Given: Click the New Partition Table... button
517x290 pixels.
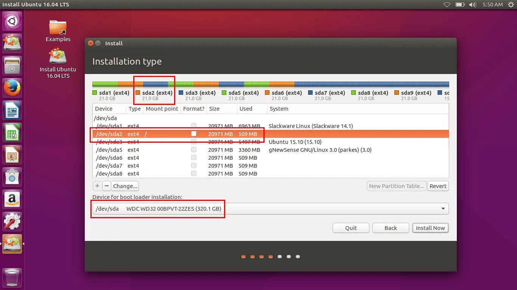Looking at the screenshot, I should pos(396,186).
